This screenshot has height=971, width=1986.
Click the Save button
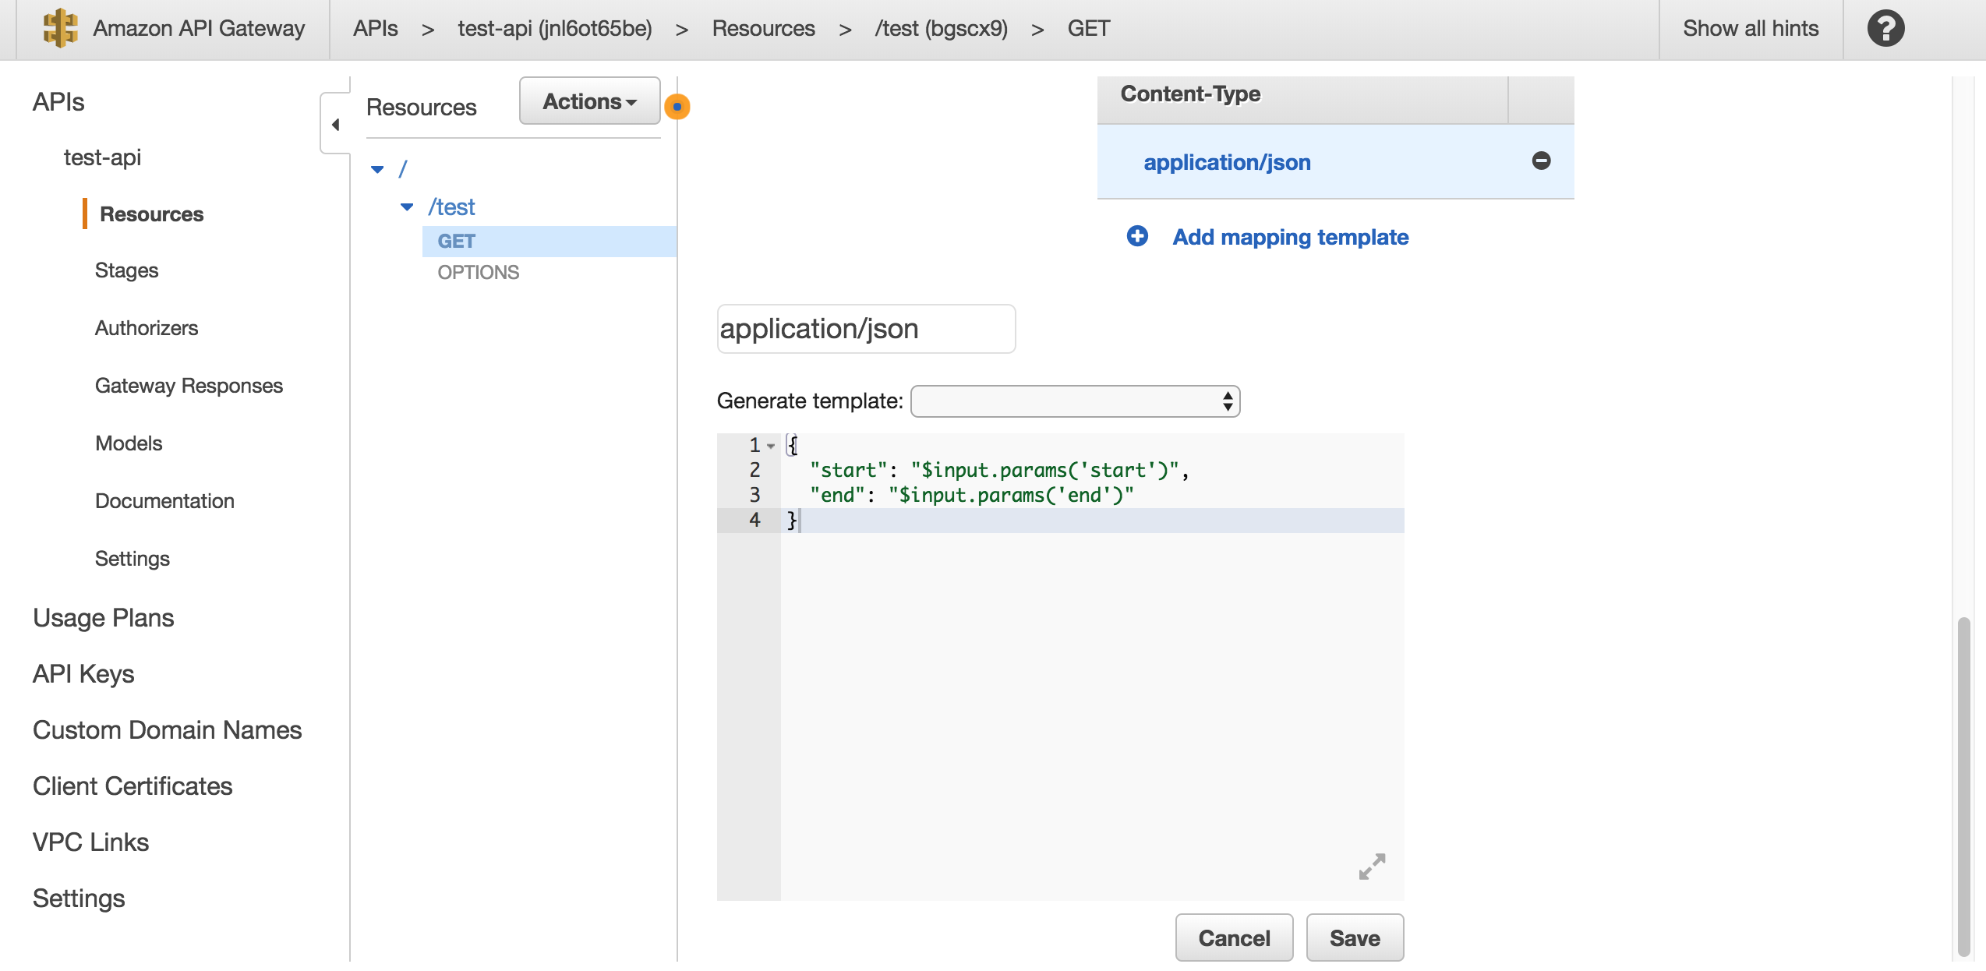(1354, 937)
